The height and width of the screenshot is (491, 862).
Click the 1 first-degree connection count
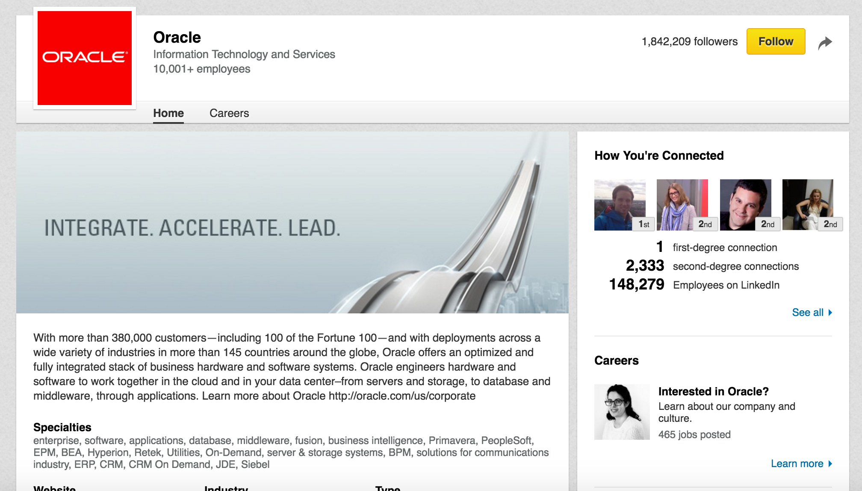[x=659, y=247]
